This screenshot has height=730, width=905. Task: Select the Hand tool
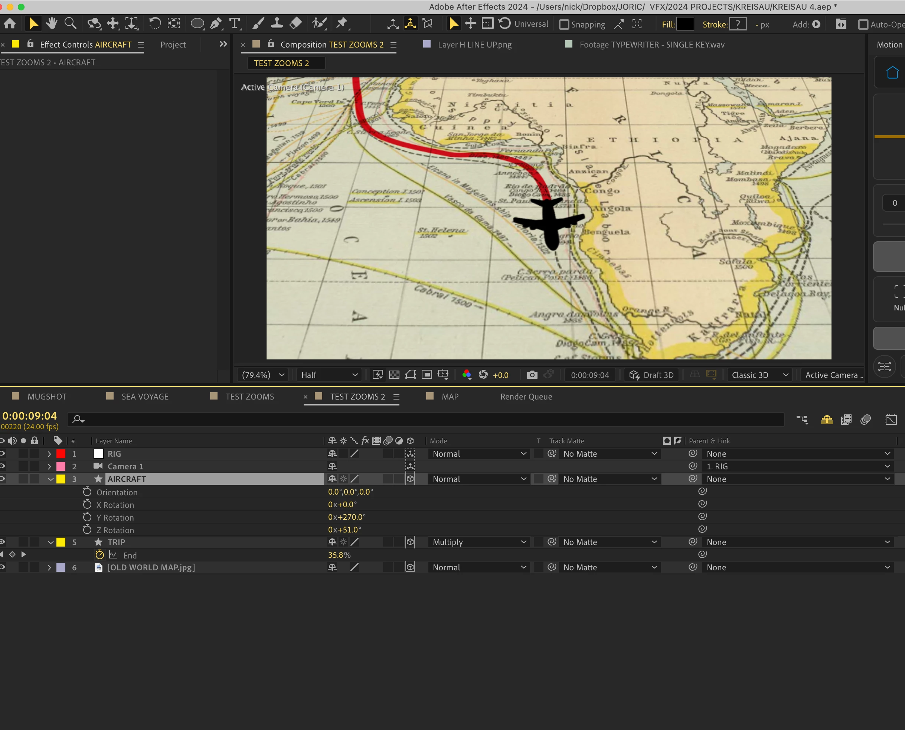52,24
